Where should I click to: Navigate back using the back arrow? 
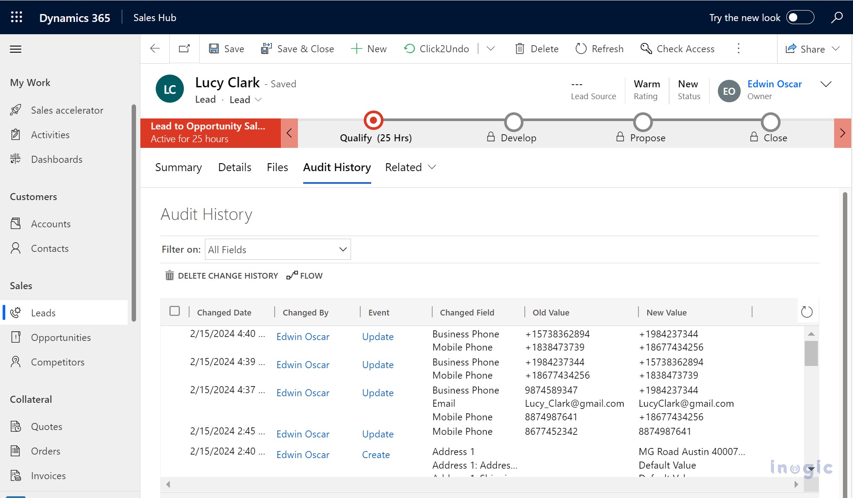coord(155,49)
